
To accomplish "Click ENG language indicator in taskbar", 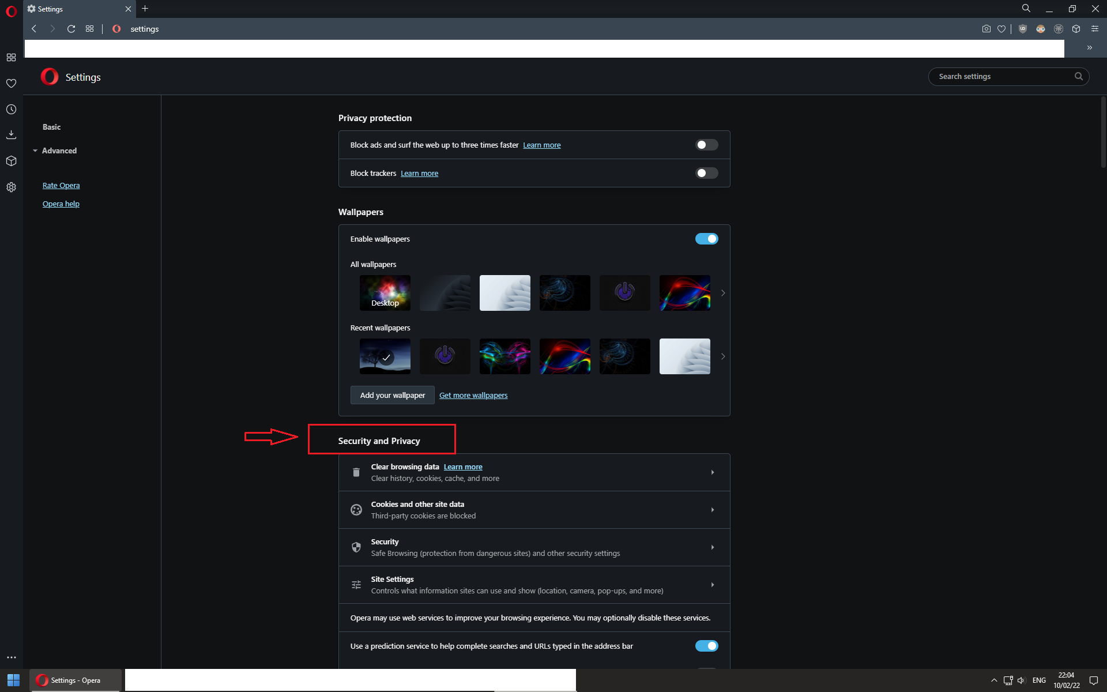I will coord(1039,680).
